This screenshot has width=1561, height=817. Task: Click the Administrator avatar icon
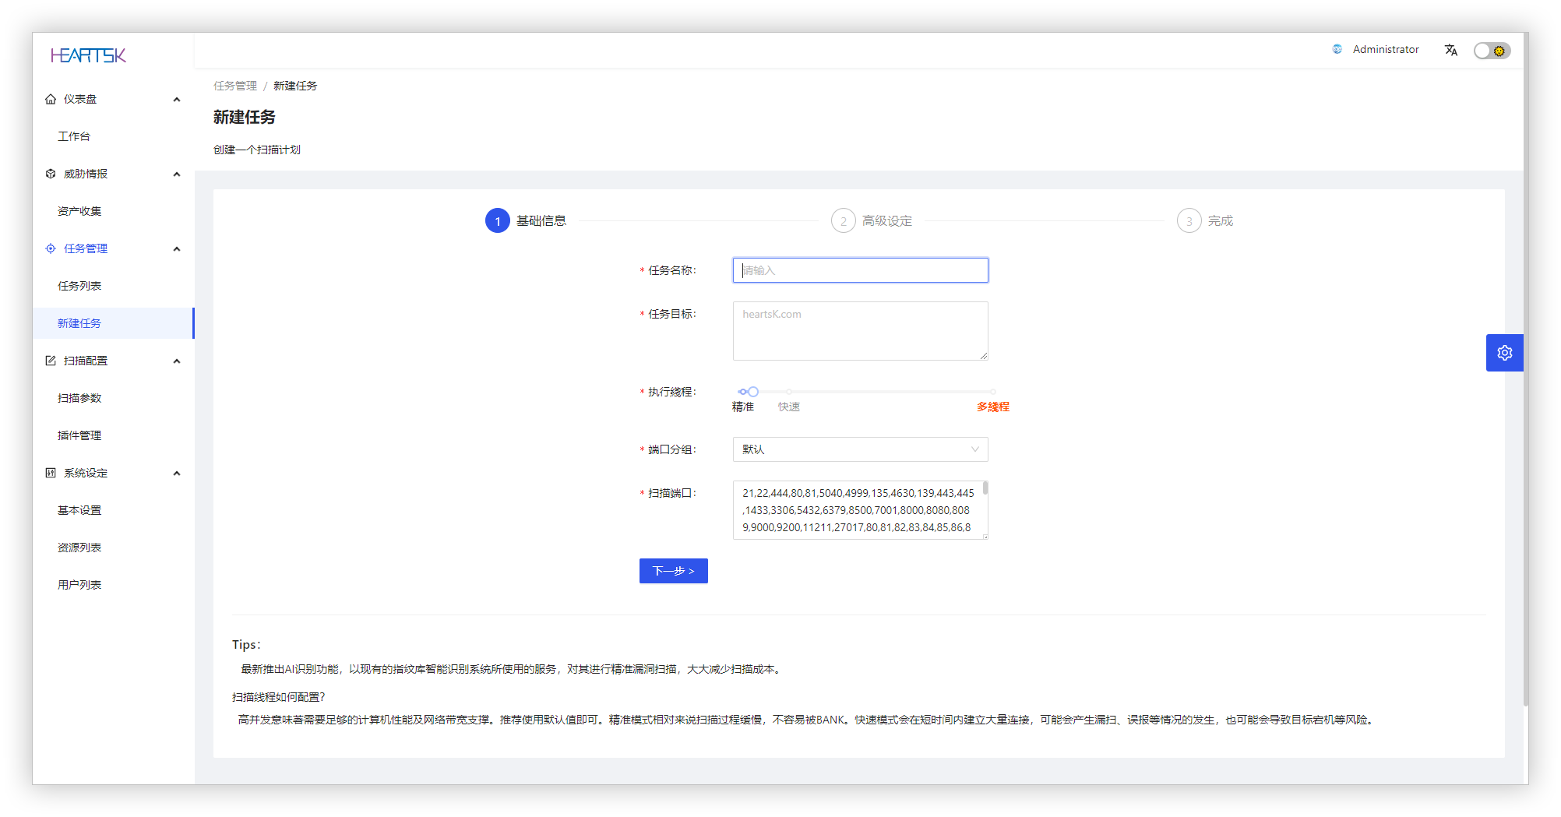tap(1337, 49)
